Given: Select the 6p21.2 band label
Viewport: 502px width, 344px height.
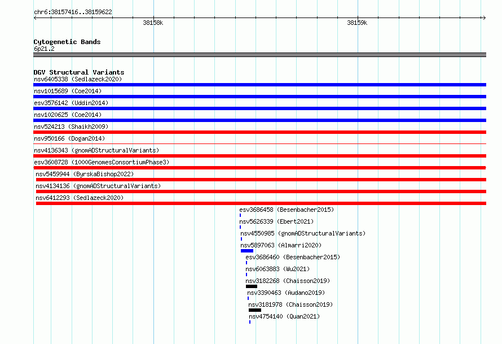Looking at the screenshot, I should [44, 49].
